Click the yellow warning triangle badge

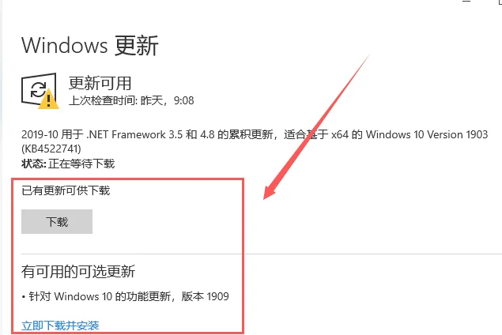point(48,100)
